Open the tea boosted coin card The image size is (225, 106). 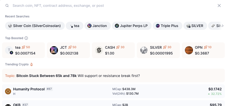pos(23,50)
